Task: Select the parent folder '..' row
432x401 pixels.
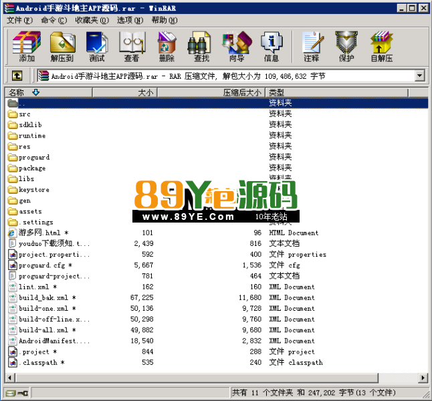Action: (x=217, y=104)
